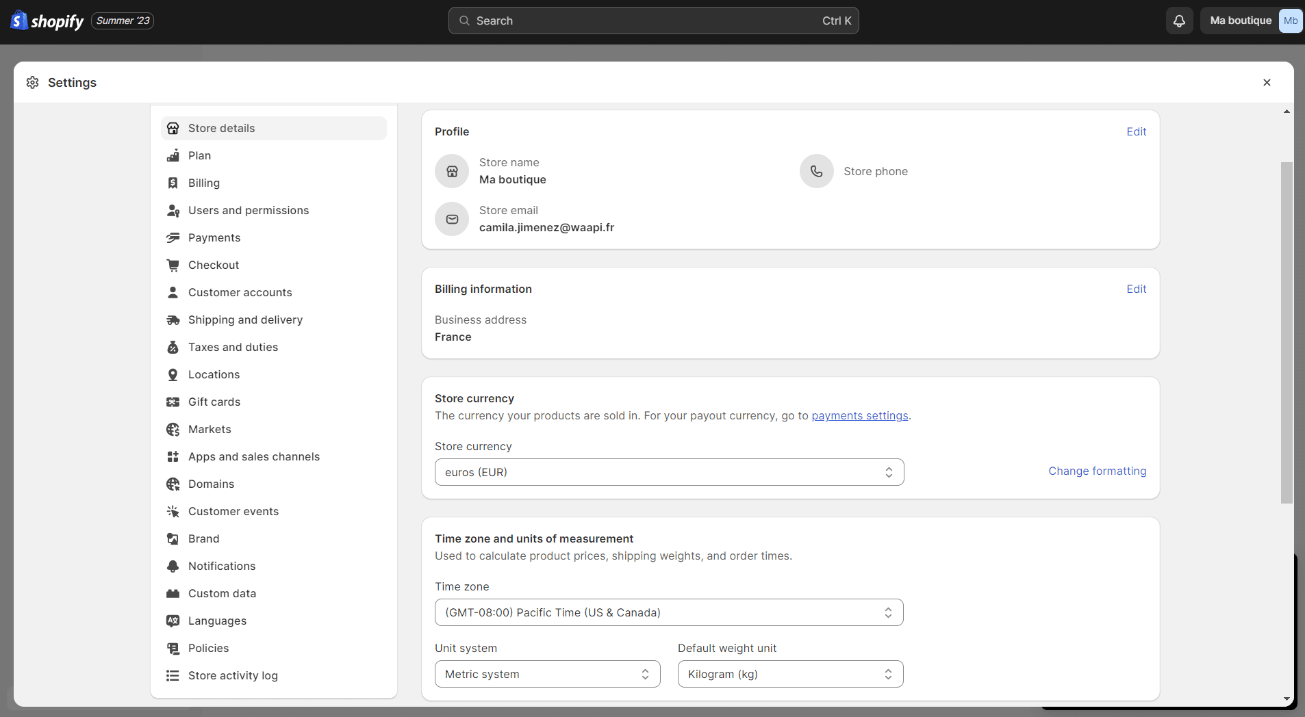Click the store email envelope icon
This screenshot has width=1305, height=717.
click(452, 219)
